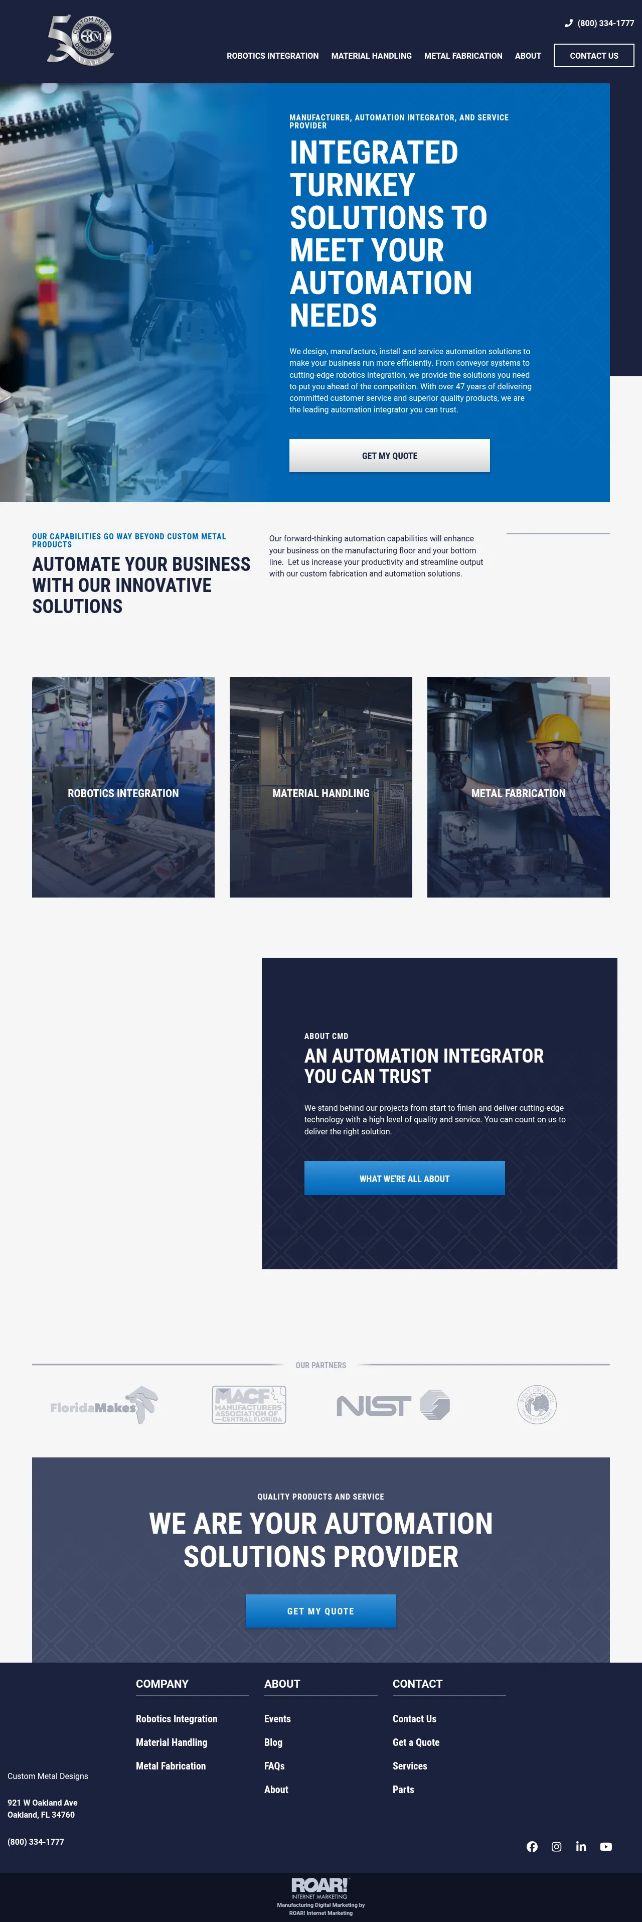Screen dimensions: 642x1922
Task: Click the NIST partner logo
Action: tap(393, 1405)
